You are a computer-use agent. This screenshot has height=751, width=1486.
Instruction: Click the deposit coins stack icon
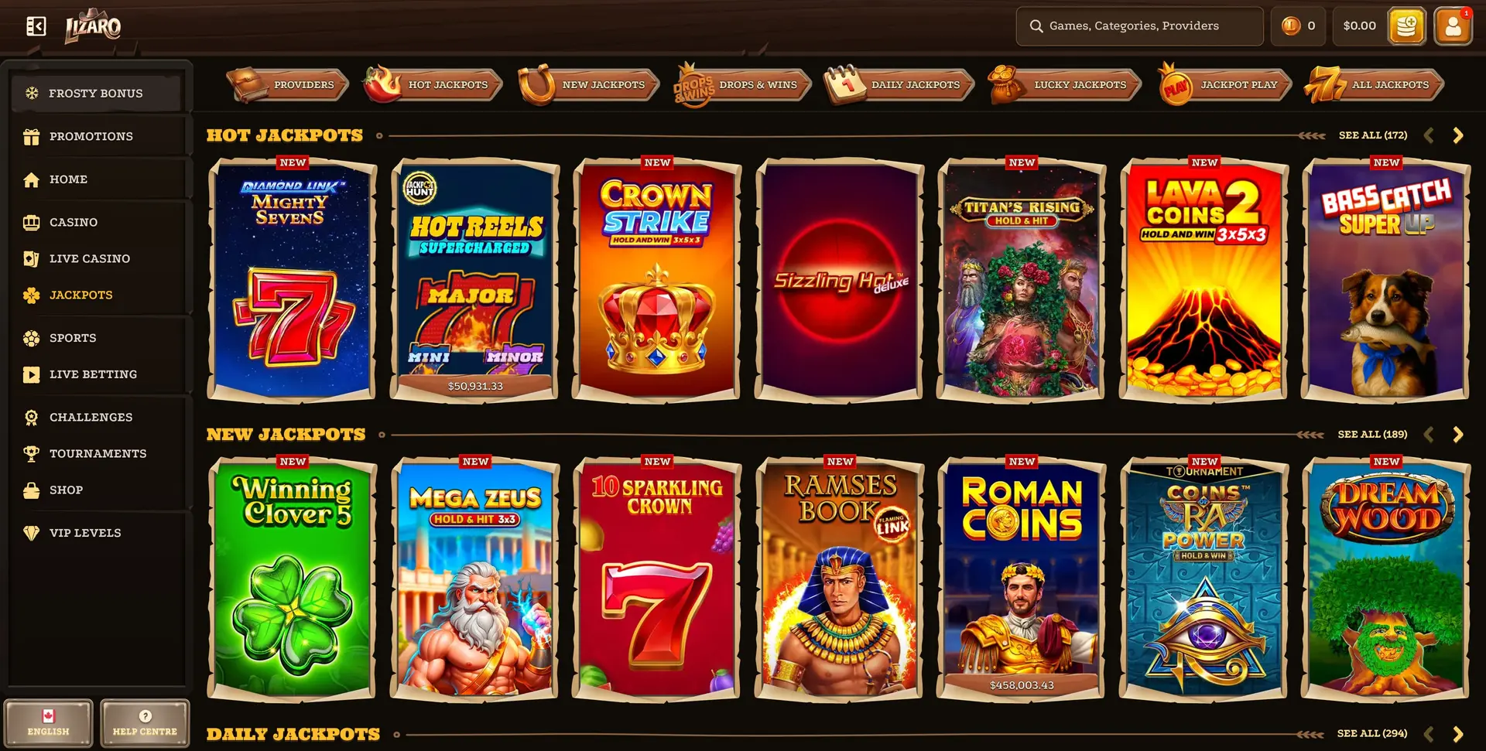[1406, 26]
